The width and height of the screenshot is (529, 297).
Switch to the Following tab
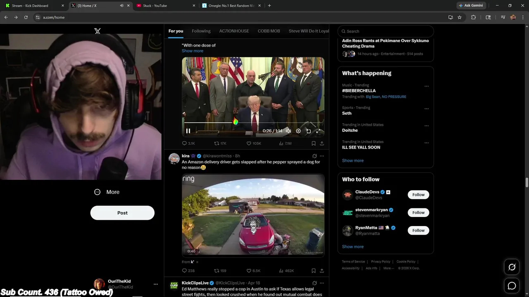[x=201, y=31]
